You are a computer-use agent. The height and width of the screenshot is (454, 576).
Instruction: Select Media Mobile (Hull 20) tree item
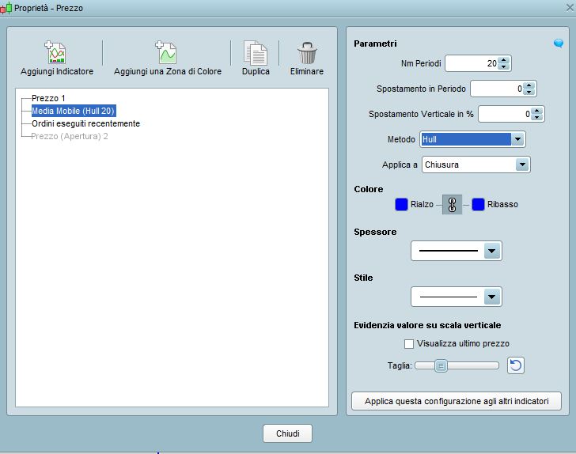point(74,111)
